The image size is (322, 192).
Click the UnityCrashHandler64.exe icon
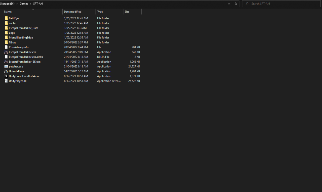6,76
